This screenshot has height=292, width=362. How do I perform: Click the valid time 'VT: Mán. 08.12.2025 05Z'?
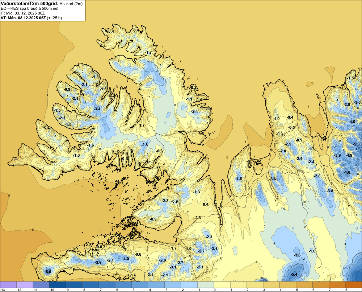(x=23, y=18)
